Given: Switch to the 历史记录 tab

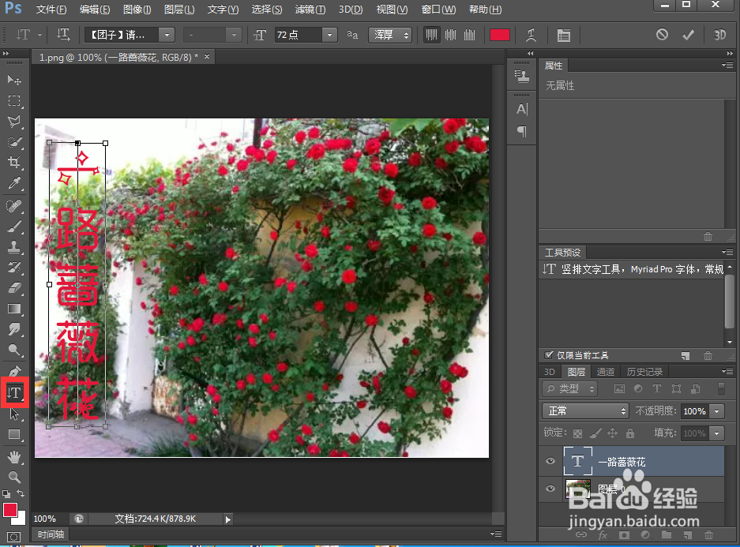Looking at the screenshot, I should 644,372.
